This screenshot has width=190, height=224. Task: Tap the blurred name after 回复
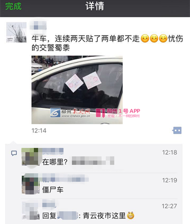tap(68, 216)
